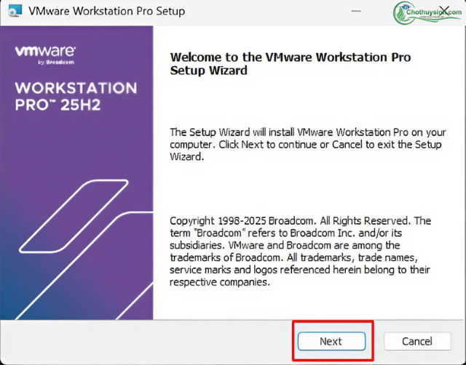466x365 pixels.
Task: Close the setup window with X
Action: point(444,12)
